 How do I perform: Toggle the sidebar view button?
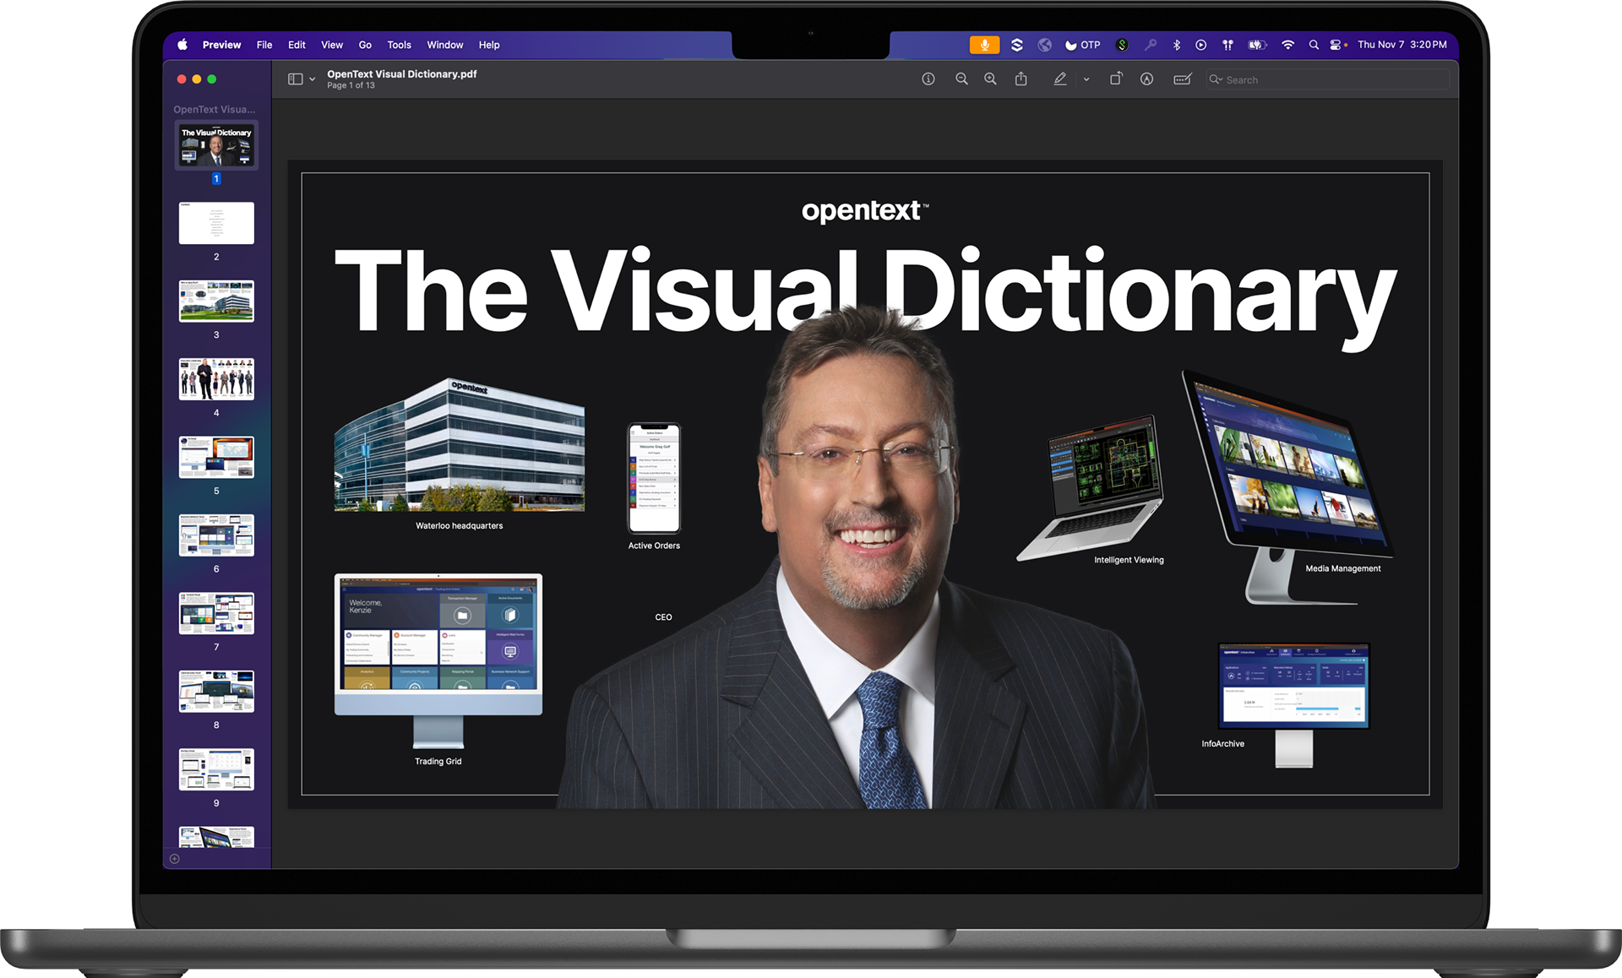point(295,79)
